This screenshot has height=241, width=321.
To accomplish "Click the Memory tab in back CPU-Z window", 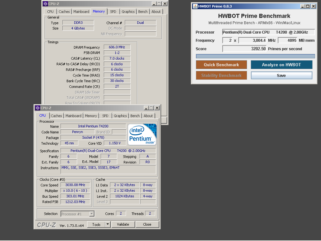I will point(99,12).
